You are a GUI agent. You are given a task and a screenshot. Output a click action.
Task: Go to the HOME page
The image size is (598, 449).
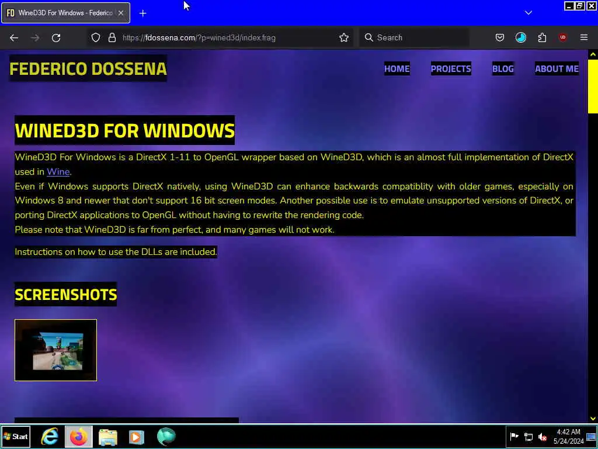tap(397, 69)
